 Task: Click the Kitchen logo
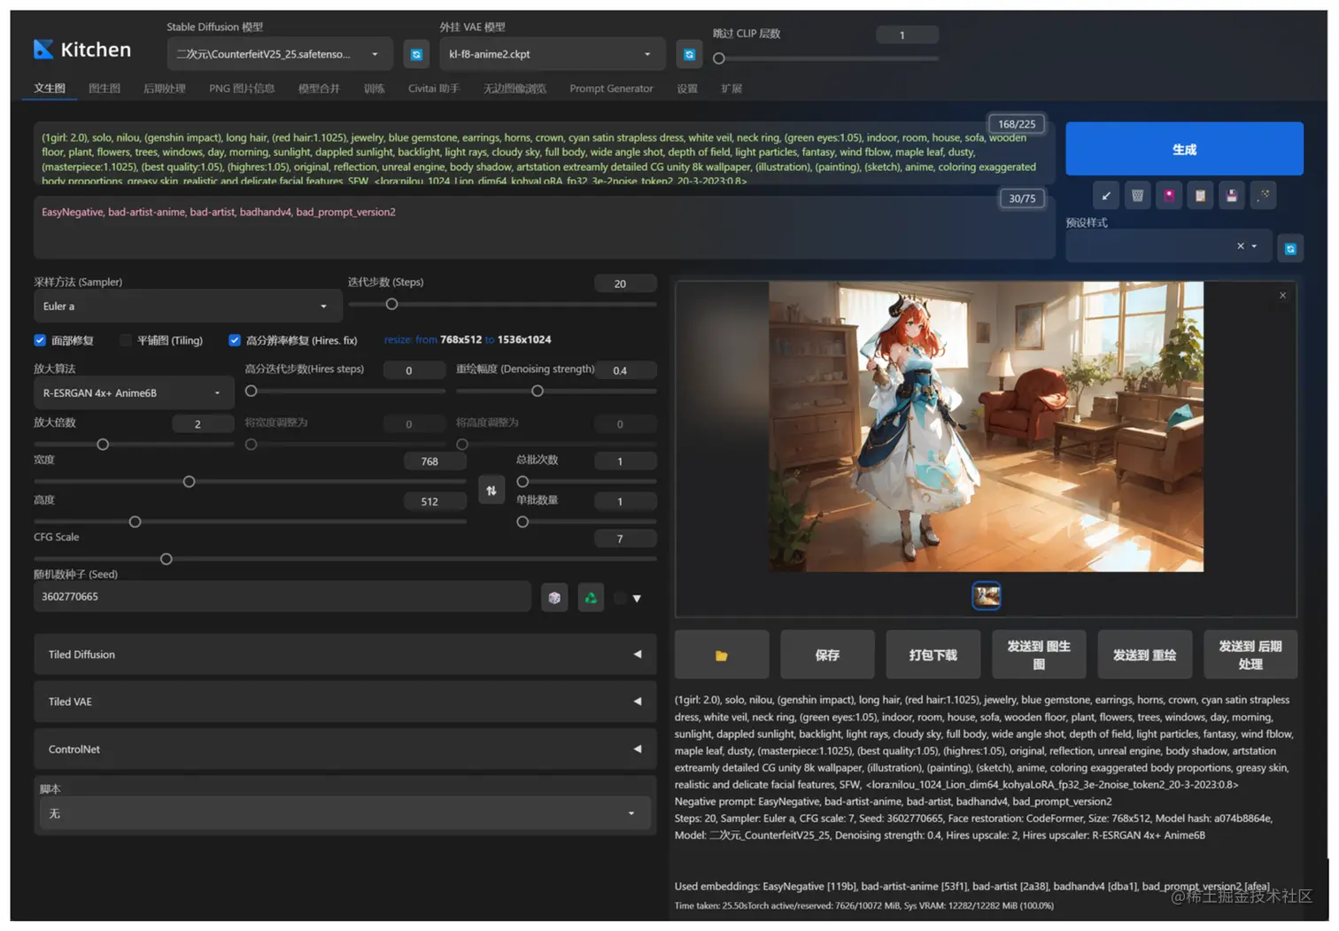coord(82,50)
